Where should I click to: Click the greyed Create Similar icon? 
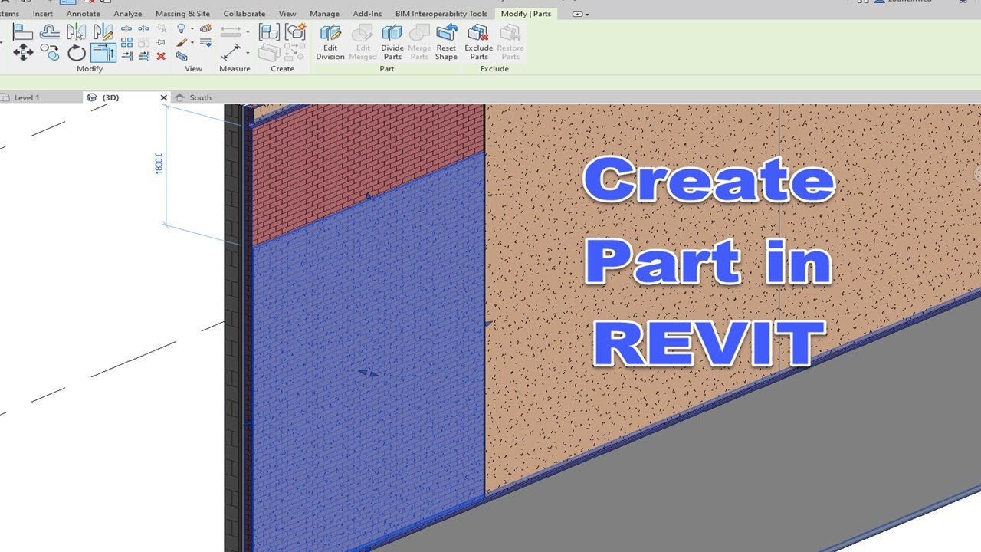[295, 53]
